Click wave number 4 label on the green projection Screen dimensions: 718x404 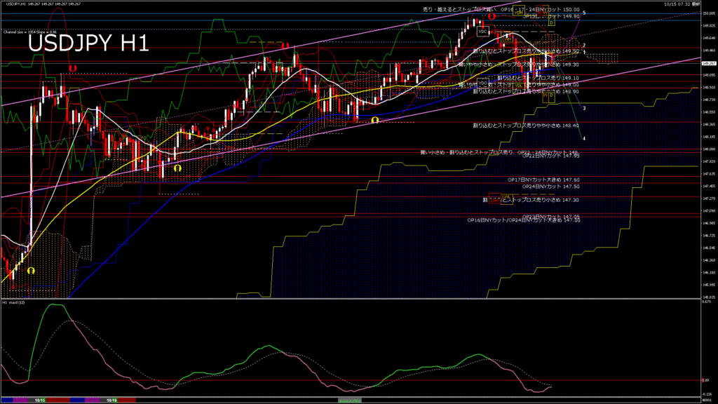(x=584, y=138)
